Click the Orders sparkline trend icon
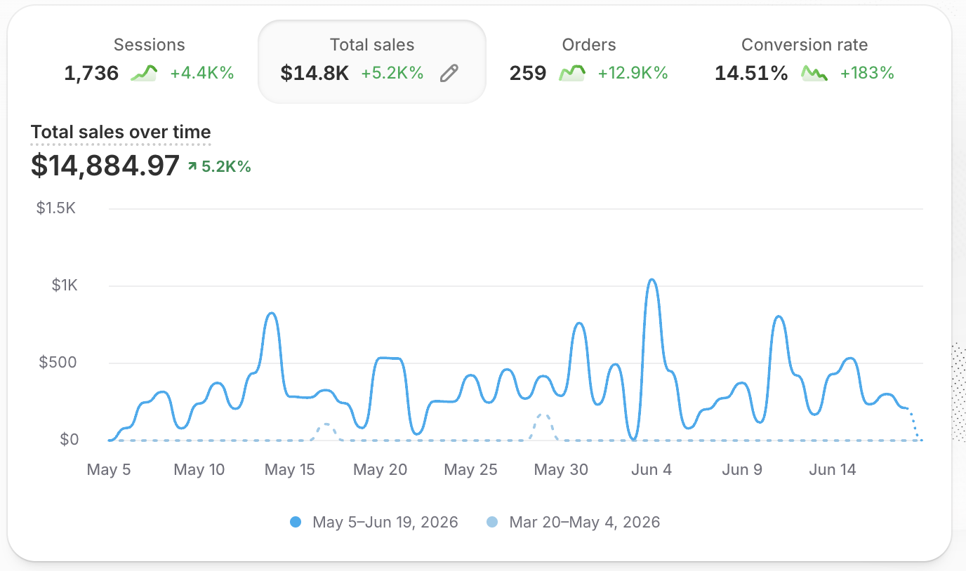966x571 pixels. (x=572, y=73)
